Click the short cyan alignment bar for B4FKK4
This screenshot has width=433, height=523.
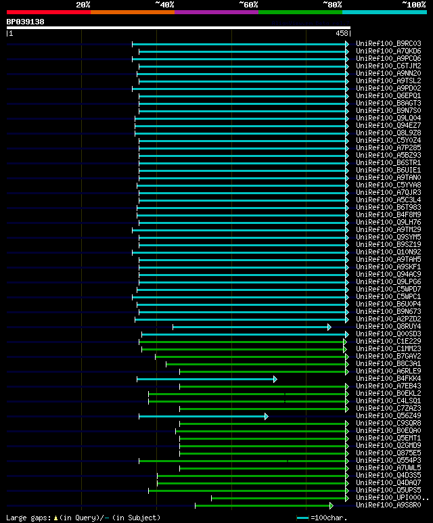point(206,380)
